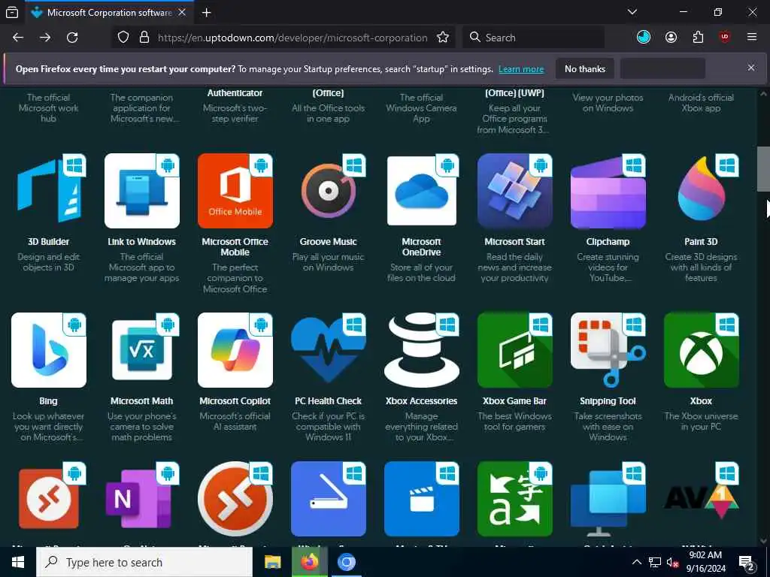
Task: Click the Windows taskbar search box
Action: (x=144, y=562)
